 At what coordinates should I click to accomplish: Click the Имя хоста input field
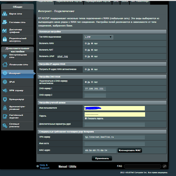click(114, 144)
